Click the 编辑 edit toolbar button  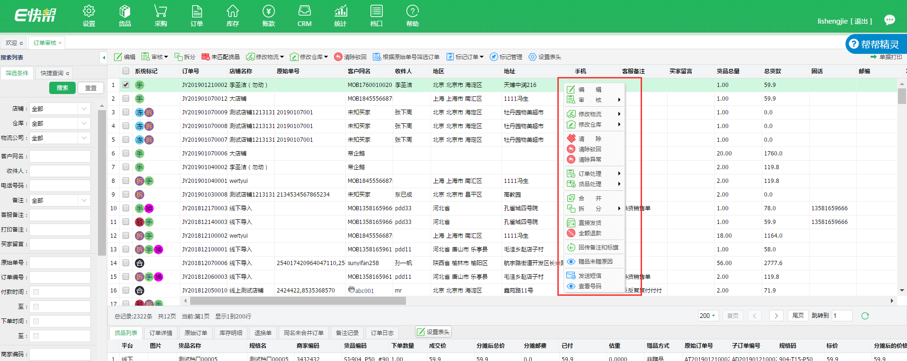[x=125, y=57]
